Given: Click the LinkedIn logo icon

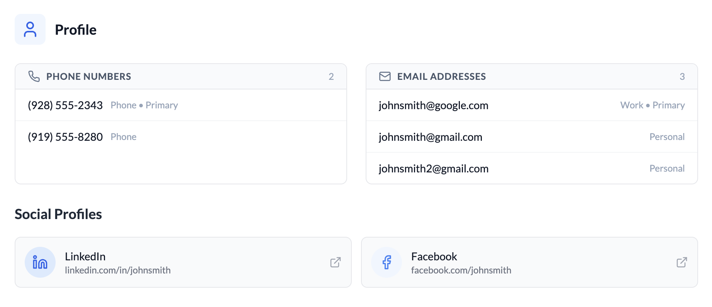Looking at the screenshot, I should pyautogui.click(x=40, y=262).
